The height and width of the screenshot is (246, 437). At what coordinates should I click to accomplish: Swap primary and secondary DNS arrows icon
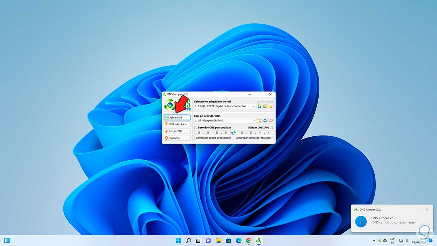(233, 133)
